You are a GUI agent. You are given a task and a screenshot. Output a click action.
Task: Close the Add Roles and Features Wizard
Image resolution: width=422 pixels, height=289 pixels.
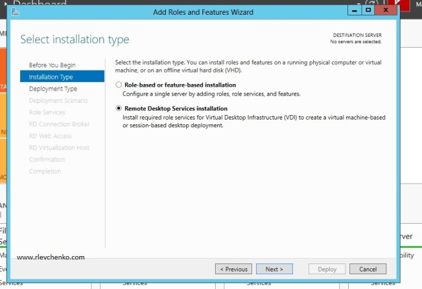pyautogui.click(x=385, y=10)
